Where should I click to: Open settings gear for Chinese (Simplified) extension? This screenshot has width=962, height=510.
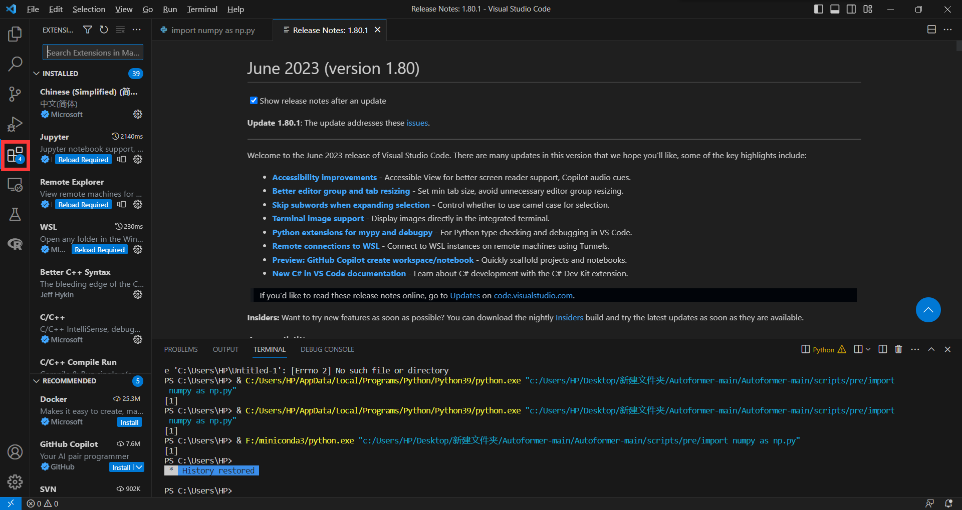138,115
